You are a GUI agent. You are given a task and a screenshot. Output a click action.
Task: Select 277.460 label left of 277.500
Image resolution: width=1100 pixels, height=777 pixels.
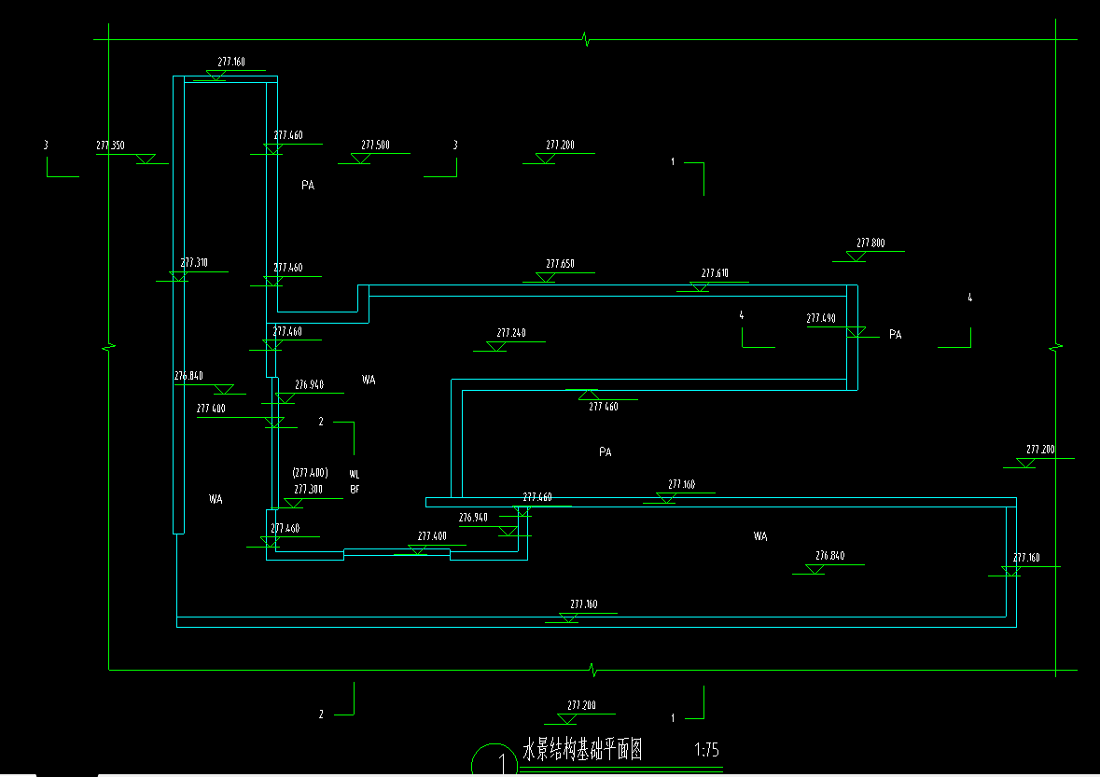tap(288, 134)
